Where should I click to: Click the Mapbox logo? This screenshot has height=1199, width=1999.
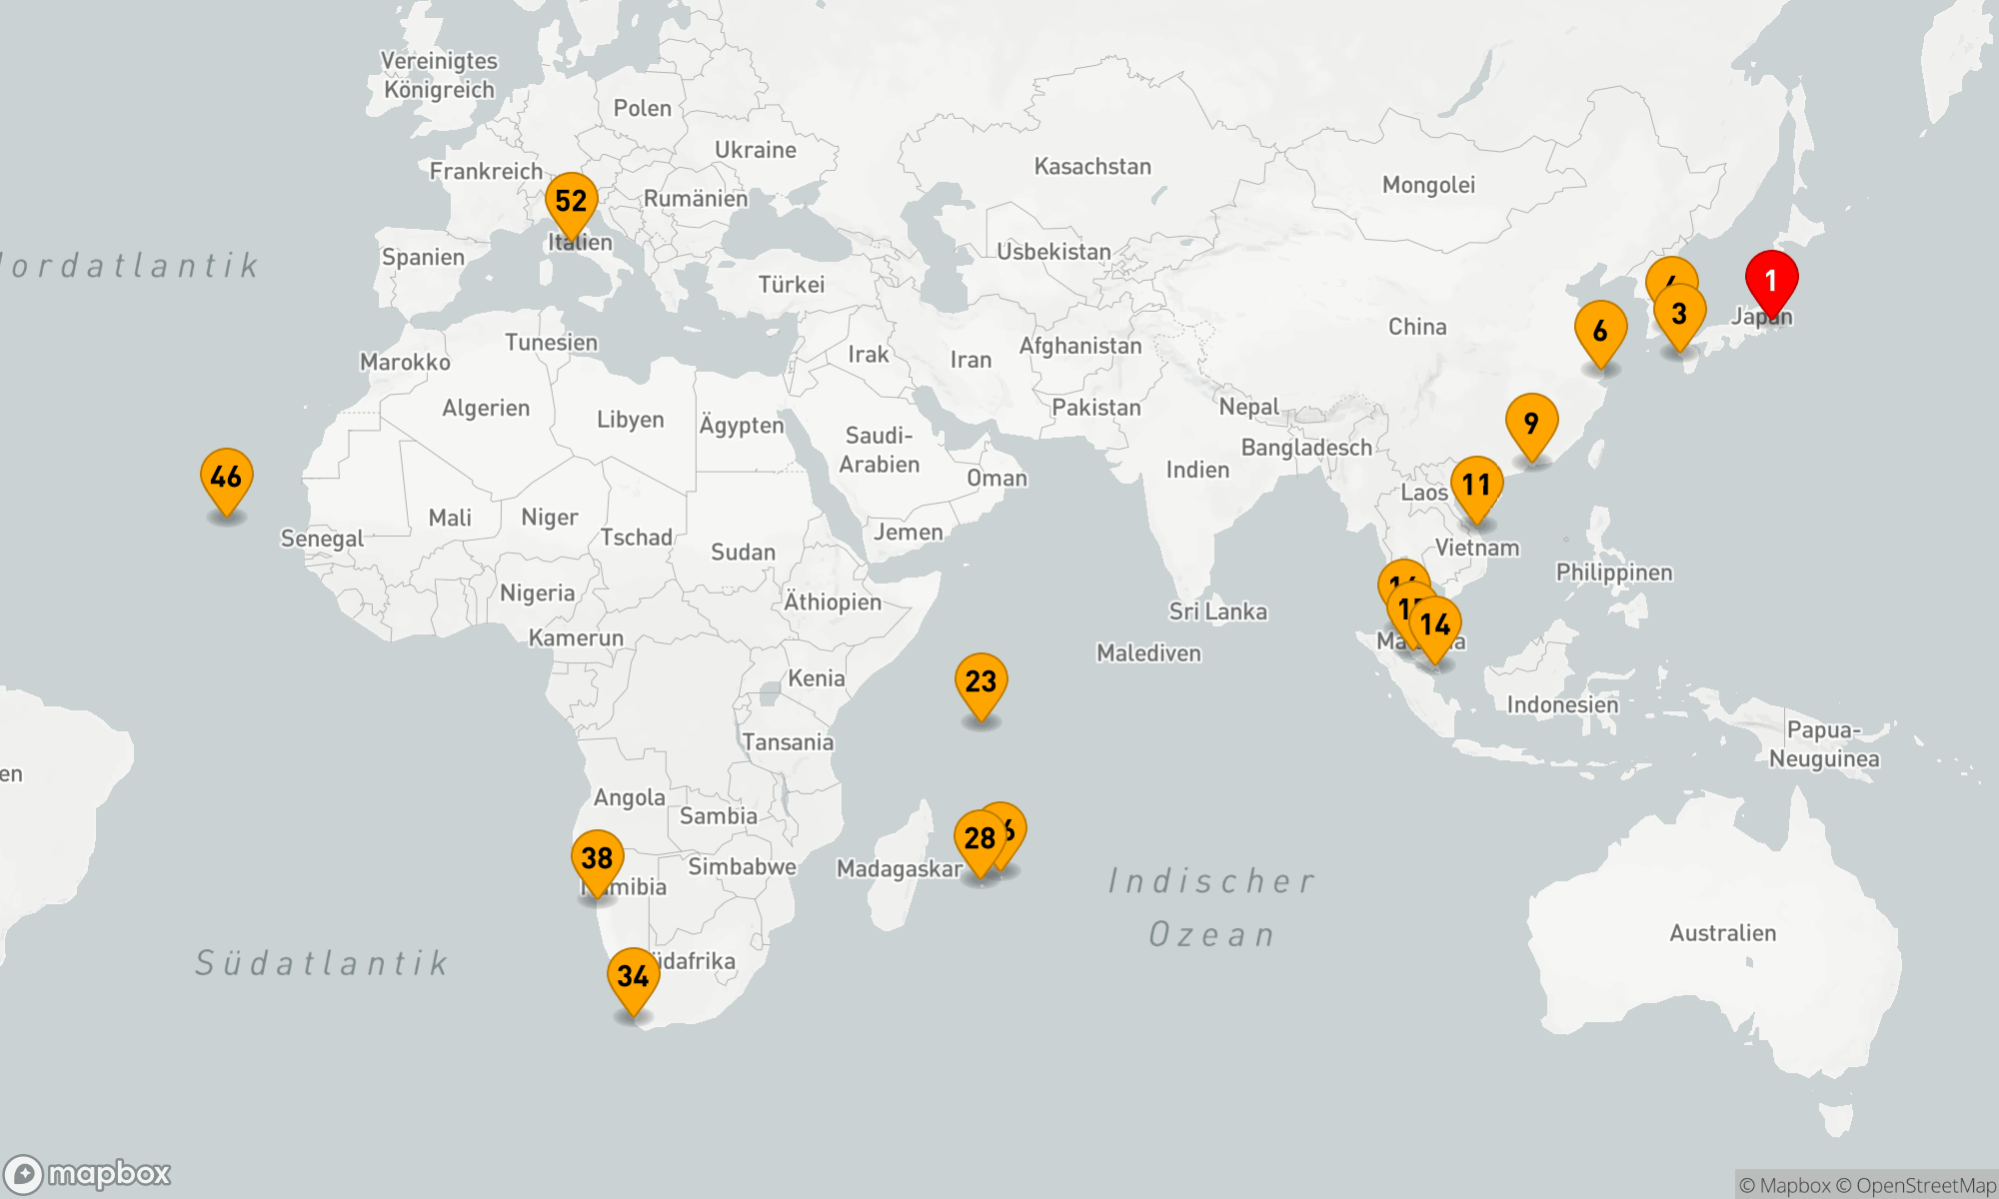88,1173
